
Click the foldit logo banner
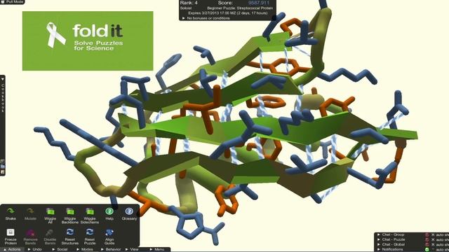88,41
